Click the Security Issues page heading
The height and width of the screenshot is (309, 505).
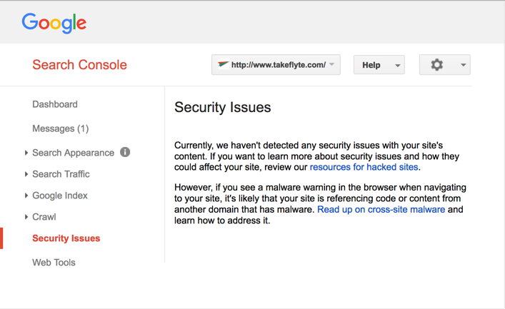(223, 107)
